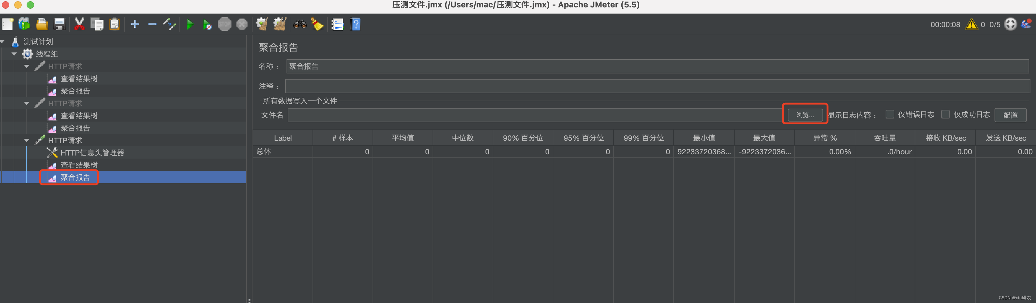Click into the 文件名 filename field
The width and height of the screenshot is (1036, 303).
point(523,115)
